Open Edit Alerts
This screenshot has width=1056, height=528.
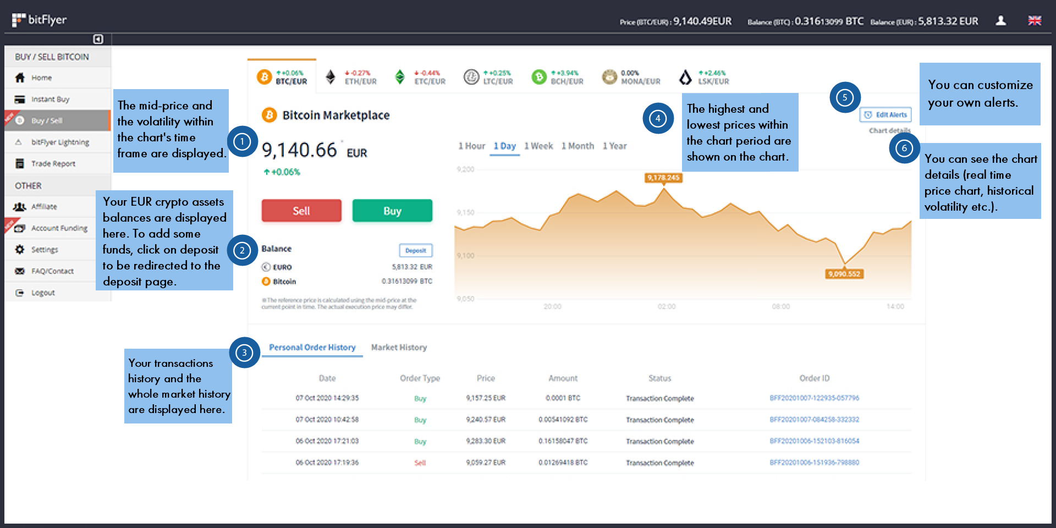[x=886, y=114]
